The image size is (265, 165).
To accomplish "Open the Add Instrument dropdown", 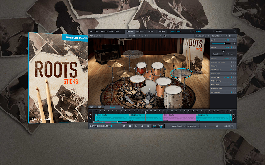I will click(x=96, y=36).
